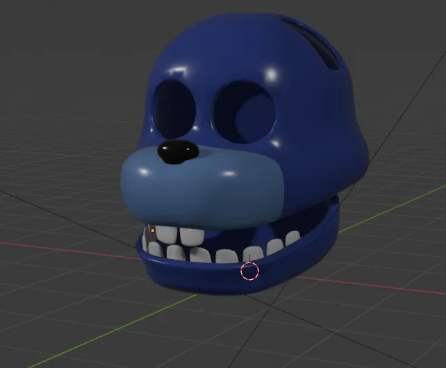Select the empty dark eye socket above the nose
The width and height of the screenshot is (446, 368).
[x=174, y=109]
